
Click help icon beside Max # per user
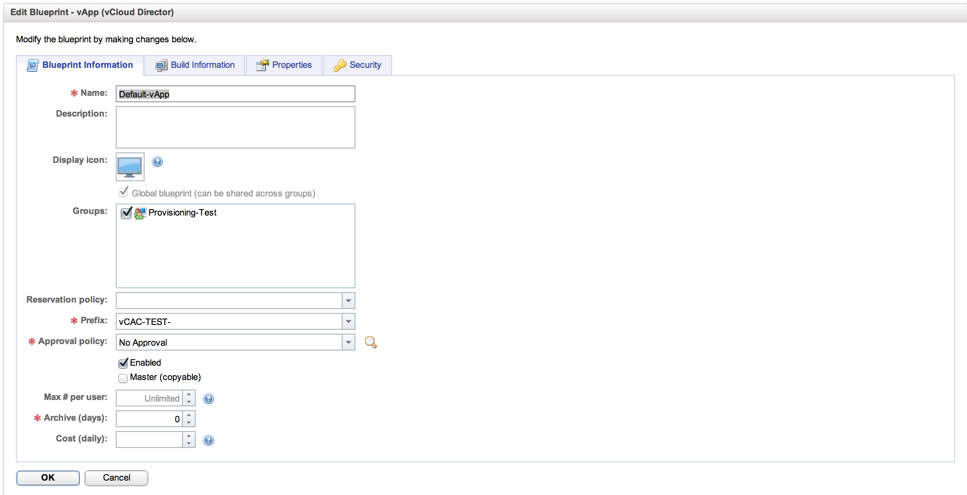[x=208, y=398]
